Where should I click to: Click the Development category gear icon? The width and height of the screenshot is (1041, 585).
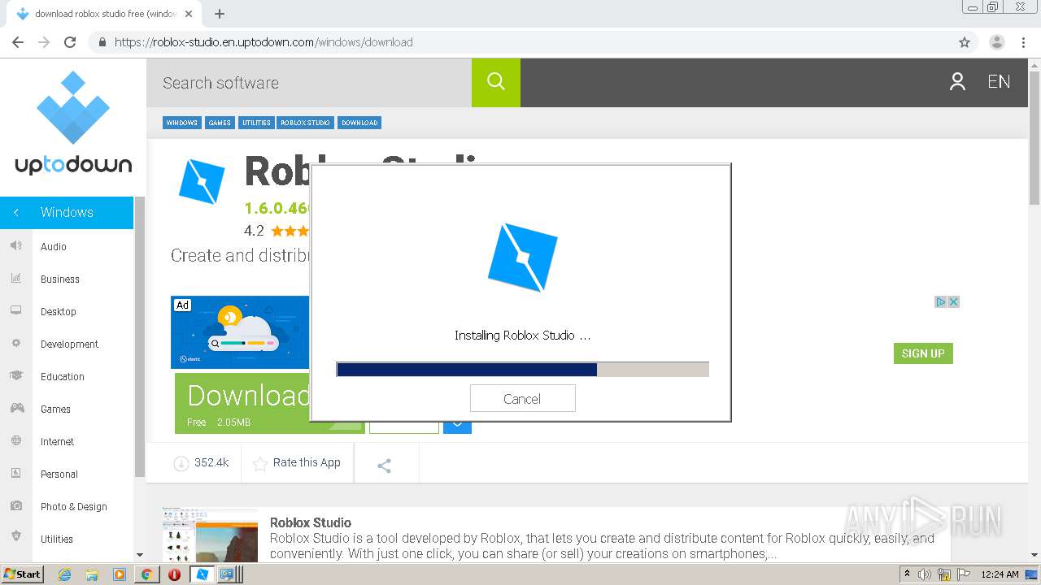click(x=15, y=344)
